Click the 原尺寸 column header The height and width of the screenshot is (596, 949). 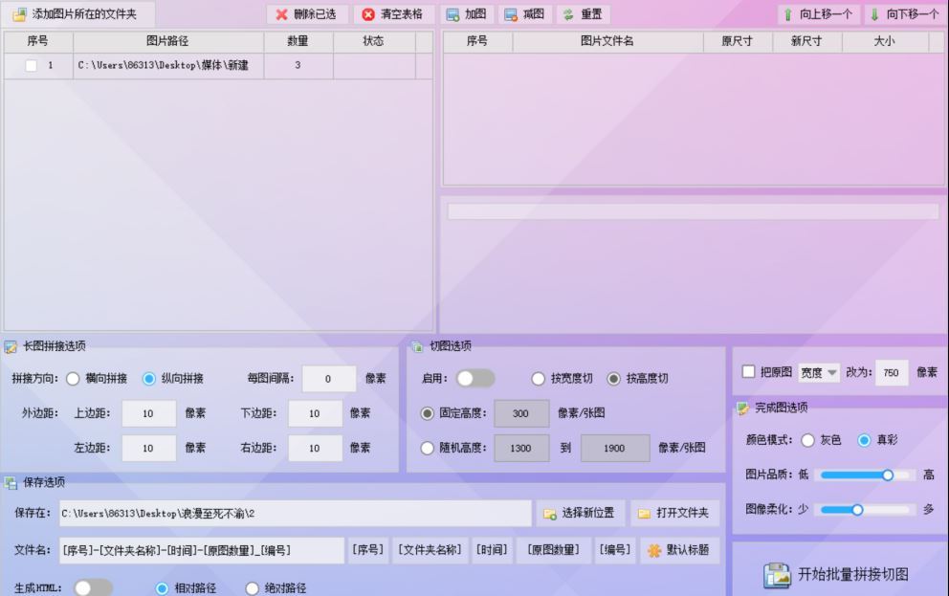[x=738, y=42]
